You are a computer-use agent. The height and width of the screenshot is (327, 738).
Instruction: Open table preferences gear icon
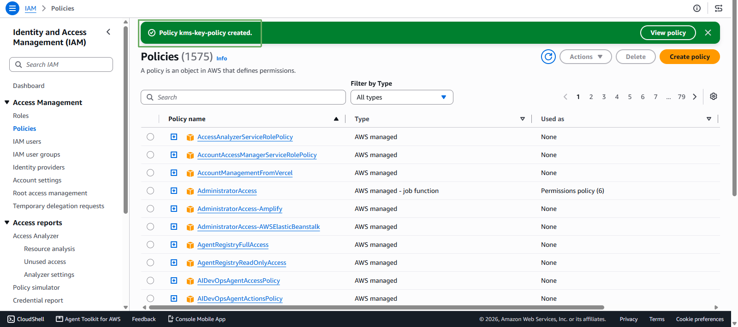pyautogui.click(x=714, y=96)
